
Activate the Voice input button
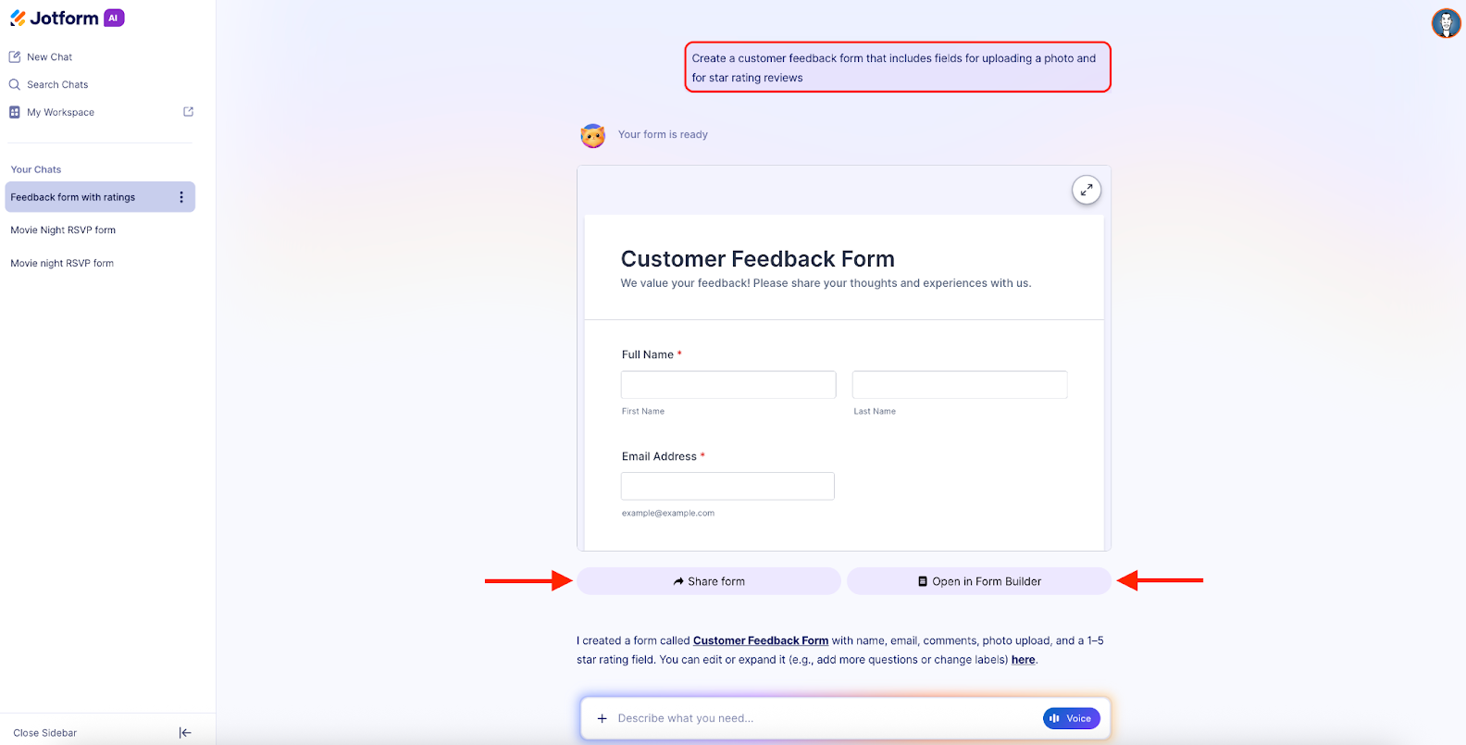1070,718
